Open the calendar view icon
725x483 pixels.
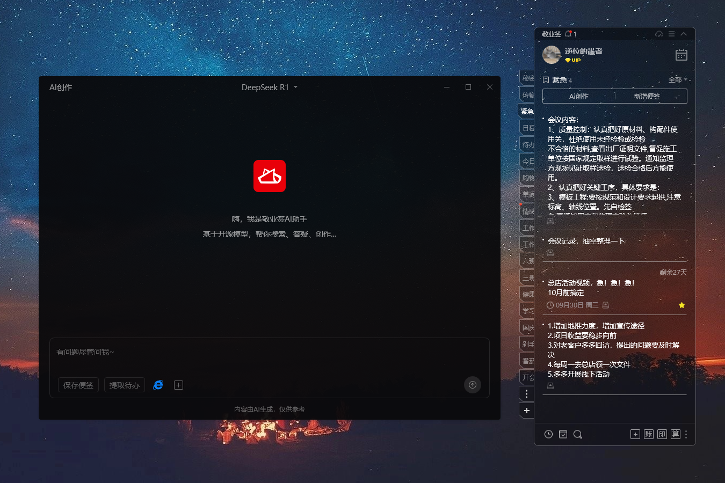point(681,55)
